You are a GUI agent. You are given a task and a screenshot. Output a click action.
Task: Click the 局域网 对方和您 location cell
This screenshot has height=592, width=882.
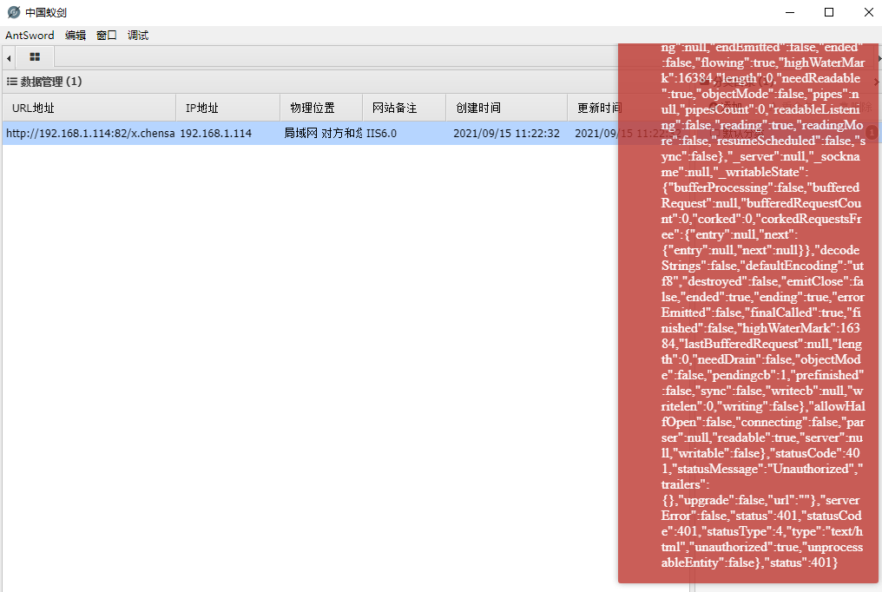(x=322, y=133)
